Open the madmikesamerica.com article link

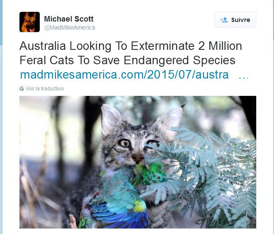click(x=124, y=74)
